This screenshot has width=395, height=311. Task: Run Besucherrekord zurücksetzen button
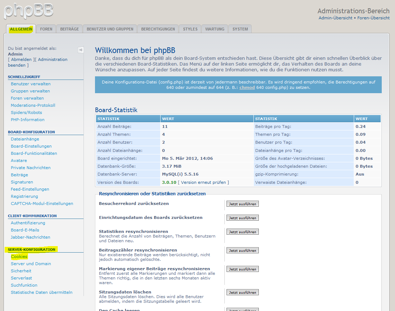pyautogui.click(x=243, y=204)
